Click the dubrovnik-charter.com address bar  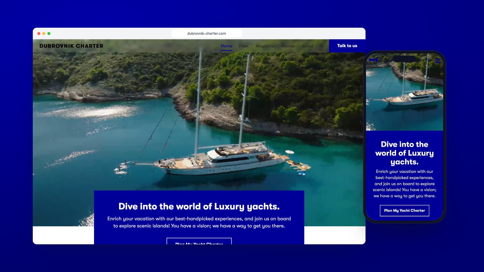tap(207, 33)
